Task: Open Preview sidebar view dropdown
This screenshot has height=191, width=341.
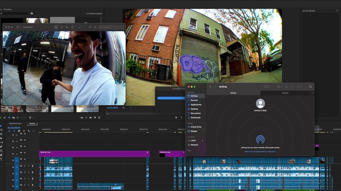Action: [19, 27]
